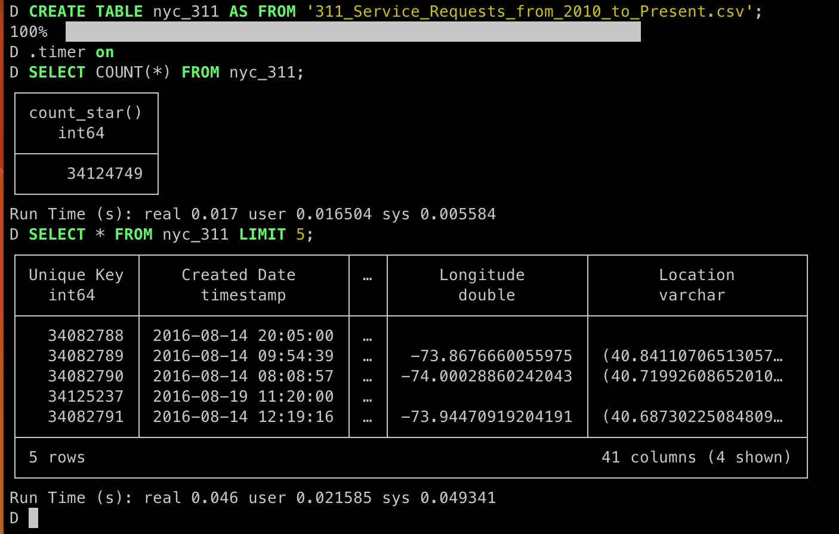This screenshot has height=534, width=839.
Task: Click timestamp 2016-08-14 20:05:00
Action: click(x=243, y=336)
